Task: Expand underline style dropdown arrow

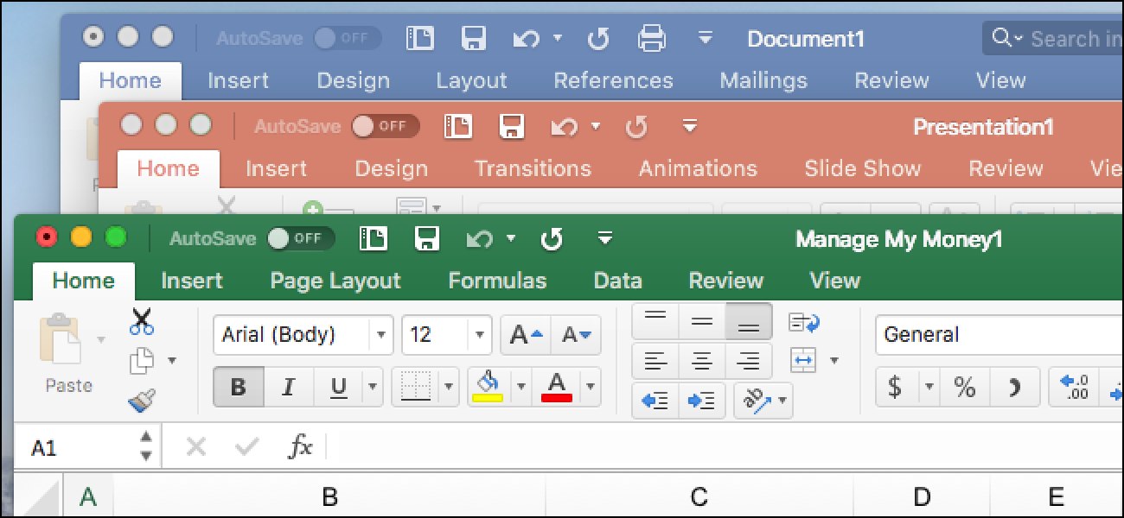Action: 373,387
